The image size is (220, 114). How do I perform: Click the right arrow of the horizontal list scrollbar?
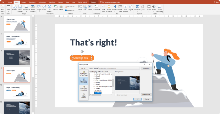click(x=111, y=95)
